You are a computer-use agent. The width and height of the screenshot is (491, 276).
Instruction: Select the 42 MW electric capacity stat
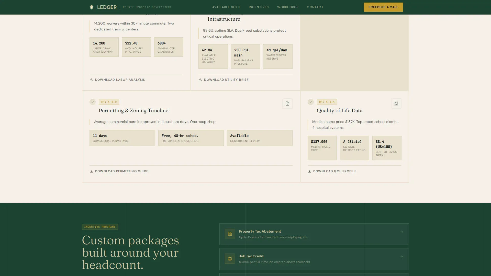click(213, 56)
